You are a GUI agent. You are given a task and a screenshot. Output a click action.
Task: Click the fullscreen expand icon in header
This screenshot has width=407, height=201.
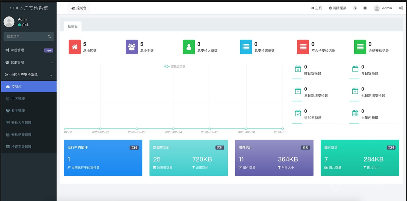click(365, 8)
